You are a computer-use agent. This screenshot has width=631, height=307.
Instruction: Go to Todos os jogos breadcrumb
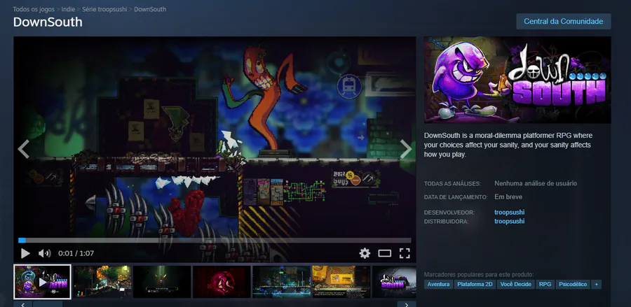click(x=34, y=9)
